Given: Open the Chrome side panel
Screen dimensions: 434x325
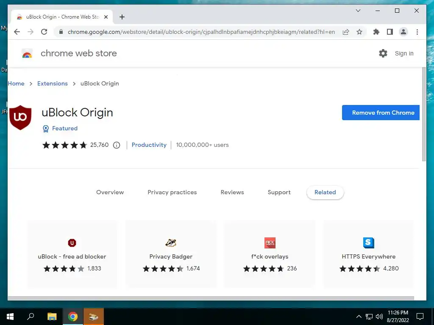Looking at the screenshot, I should (390, 32).
